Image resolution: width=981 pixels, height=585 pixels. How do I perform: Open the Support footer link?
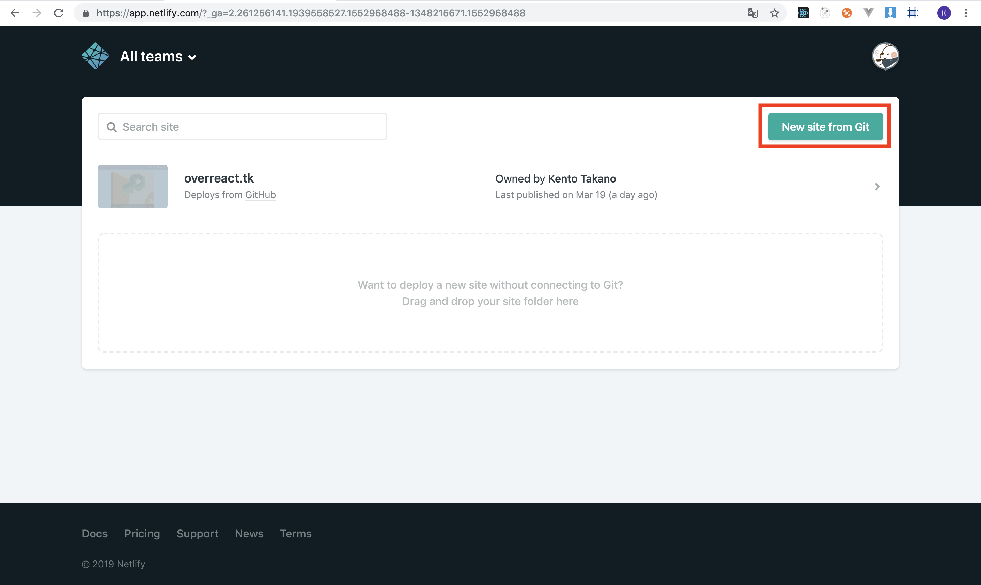(x=197, y=533)
